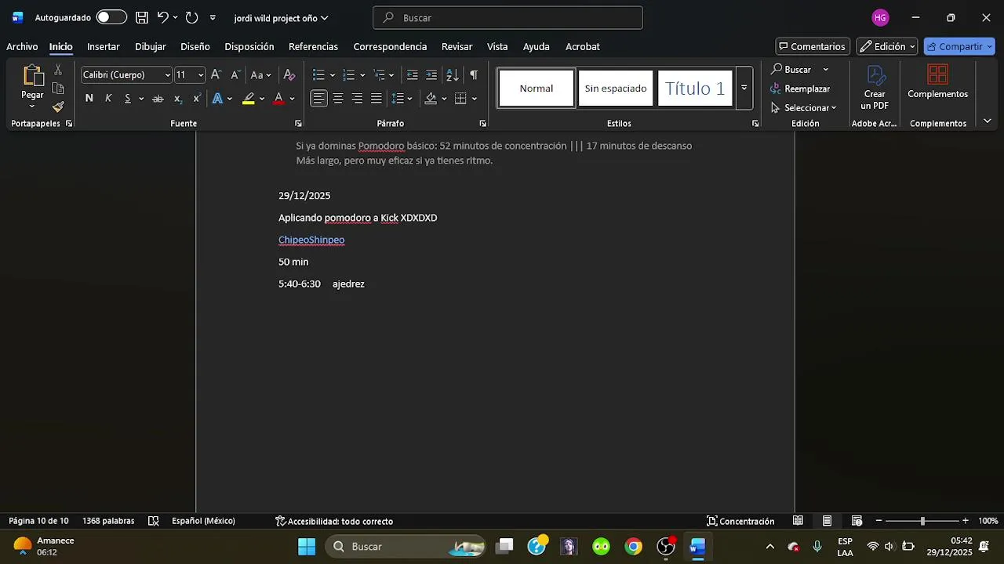Decrease font size with smaller A
This screenshot has height=564, width=1004.
[x=235, y=75]
